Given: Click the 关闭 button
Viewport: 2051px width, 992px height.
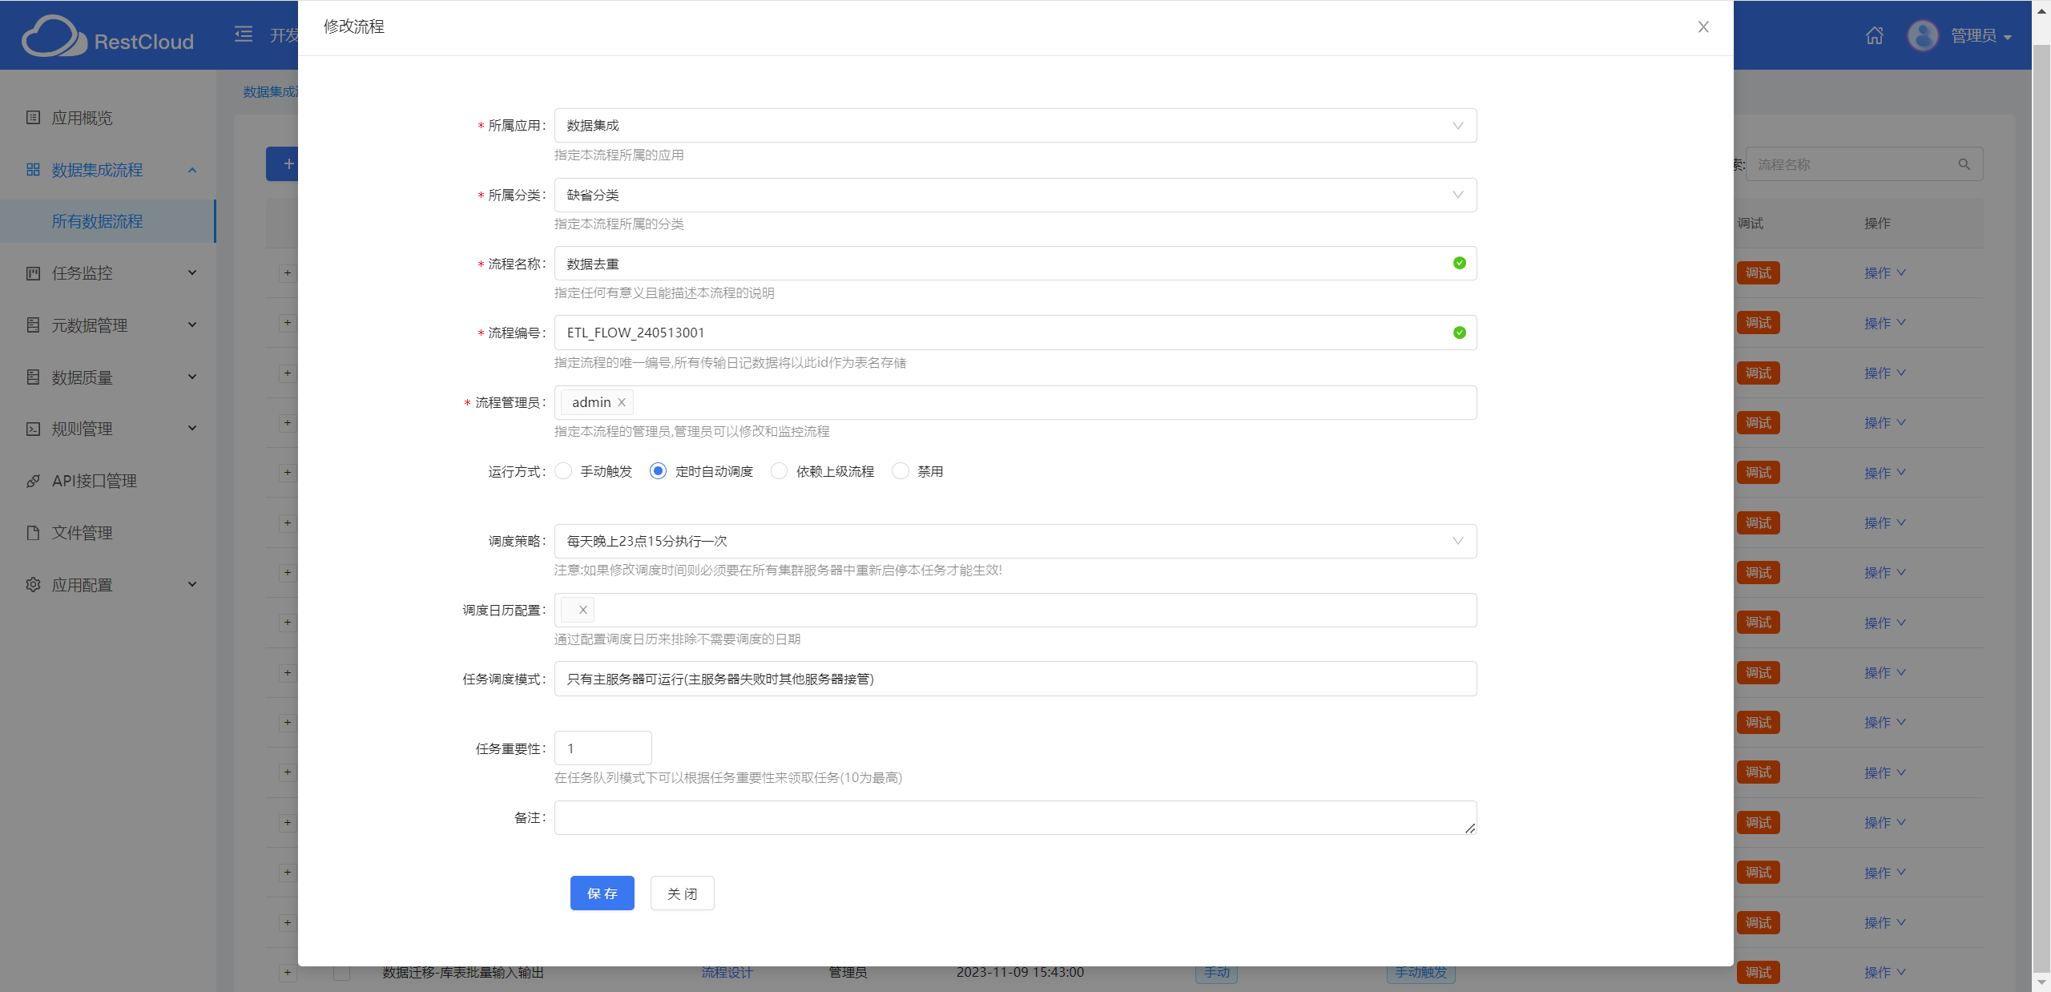Looking at the screenshot, I should 681,893.
